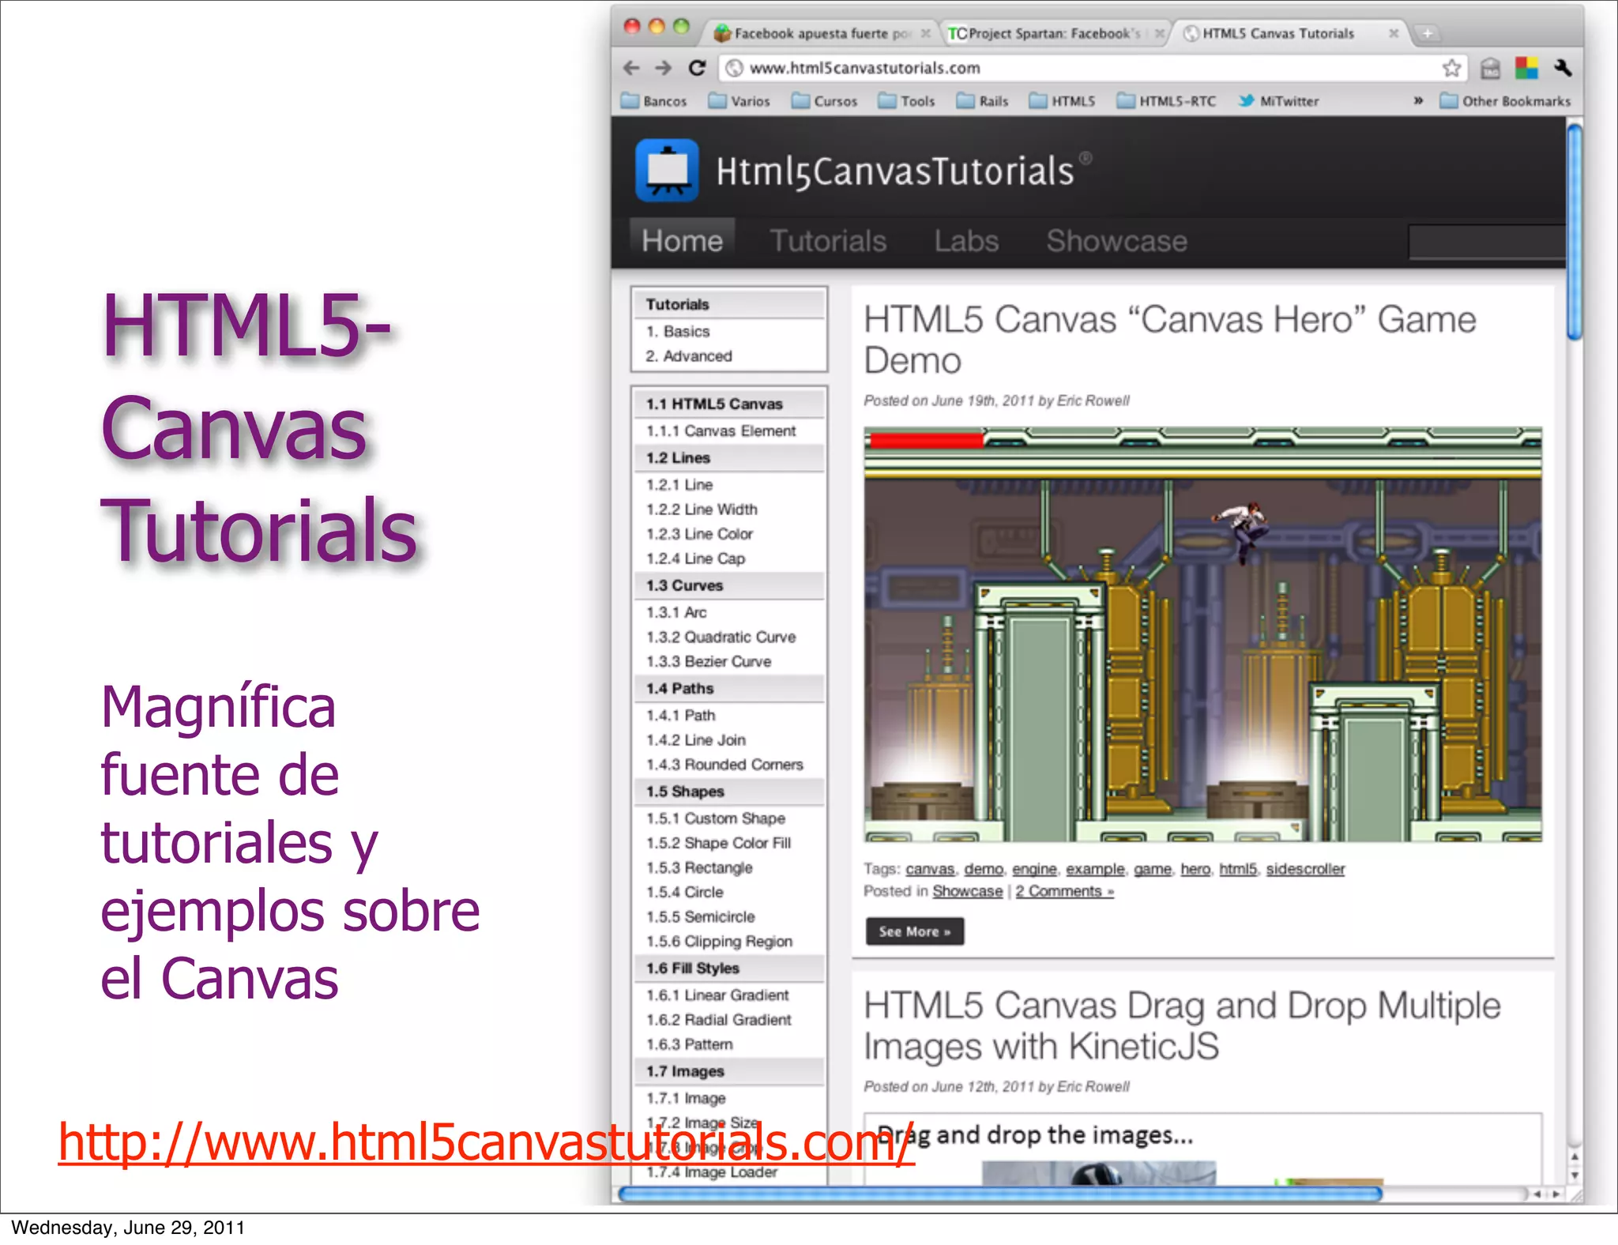Open the wrench settings menu icon

pyautogui.click(x=1563, y=68)
